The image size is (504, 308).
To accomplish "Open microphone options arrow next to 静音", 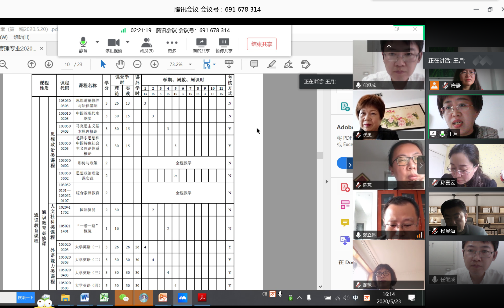I will tap(97, 42).
